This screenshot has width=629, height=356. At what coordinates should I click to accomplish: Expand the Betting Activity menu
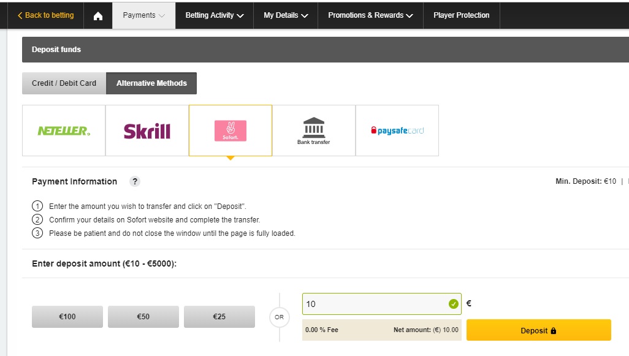coord(214,15)
